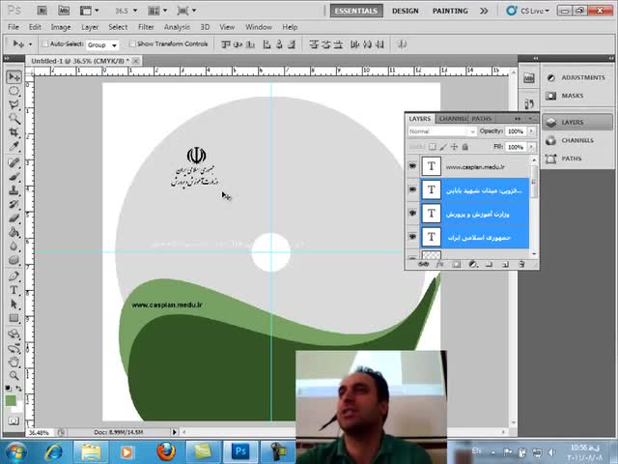
Task: Select the Brush tool
Action: pos(14,176)
